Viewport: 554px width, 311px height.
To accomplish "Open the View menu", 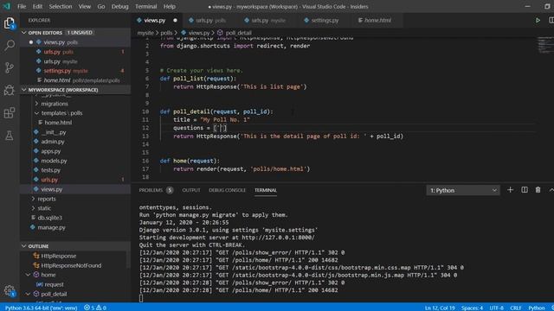I will 85,6.
